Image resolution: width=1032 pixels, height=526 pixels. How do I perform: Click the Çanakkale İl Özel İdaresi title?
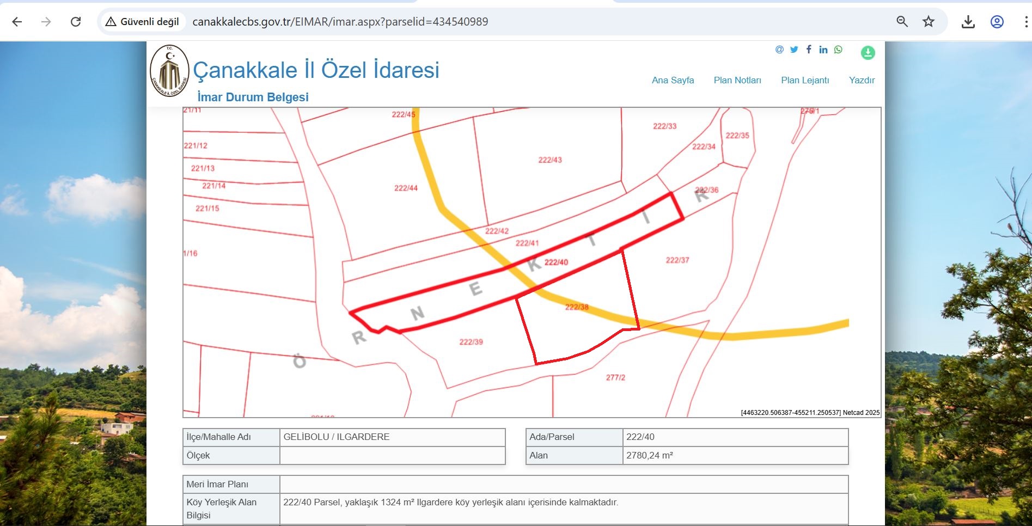[x=316, y=70]
